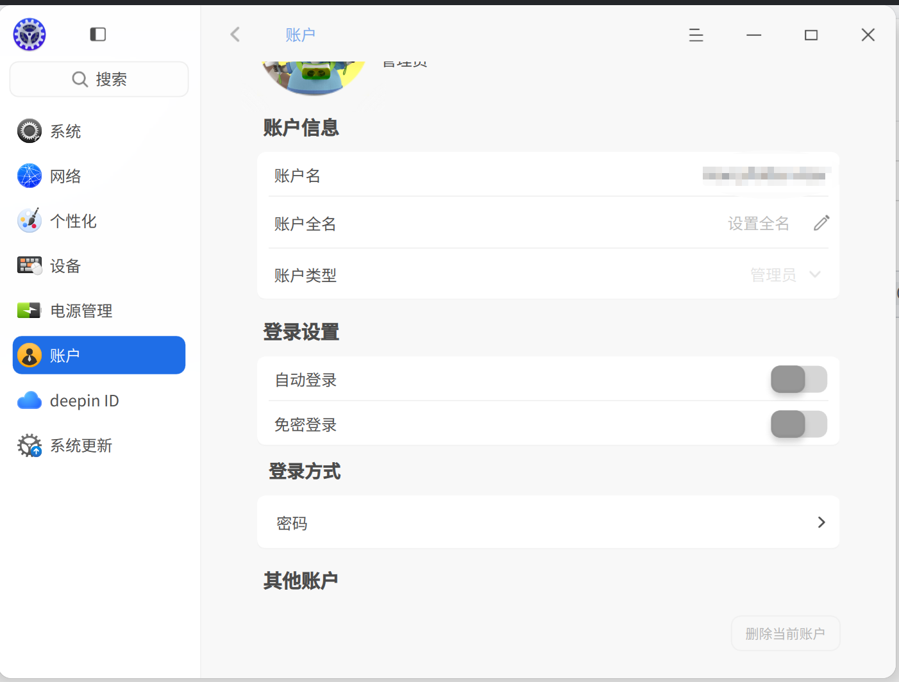This screenshot has width=899, height=682.
Task: Open deepin ID via cloud icon
Action: point(29,400)
